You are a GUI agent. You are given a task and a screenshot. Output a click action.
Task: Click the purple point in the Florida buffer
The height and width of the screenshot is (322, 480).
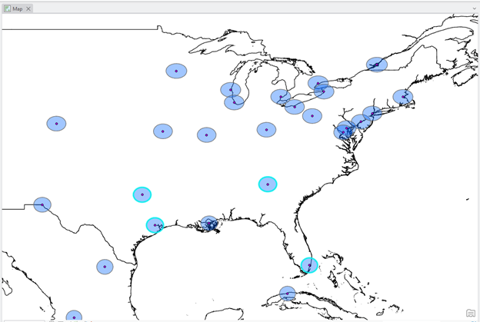tap(309, 265)
